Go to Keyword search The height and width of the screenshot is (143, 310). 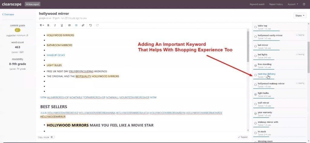[x=257, y=4]
